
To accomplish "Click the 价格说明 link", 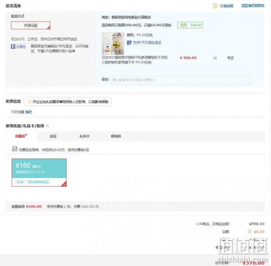I will (227, 6).
